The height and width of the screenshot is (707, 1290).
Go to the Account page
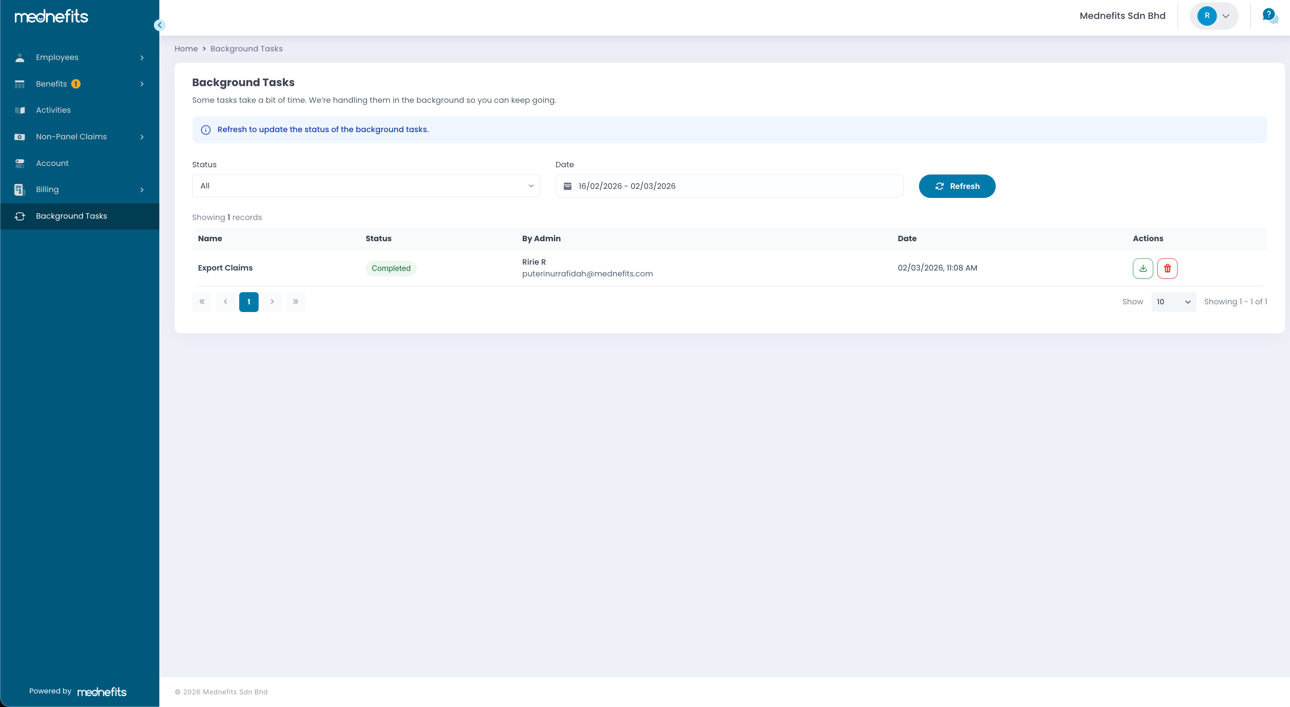point(52,163)
